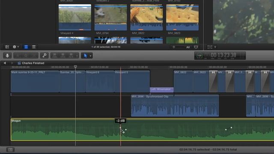Select the Left: Winemaker title clip
Image resolution: width=274 pixels, height=154 pixels.
(x=162, y=89)
